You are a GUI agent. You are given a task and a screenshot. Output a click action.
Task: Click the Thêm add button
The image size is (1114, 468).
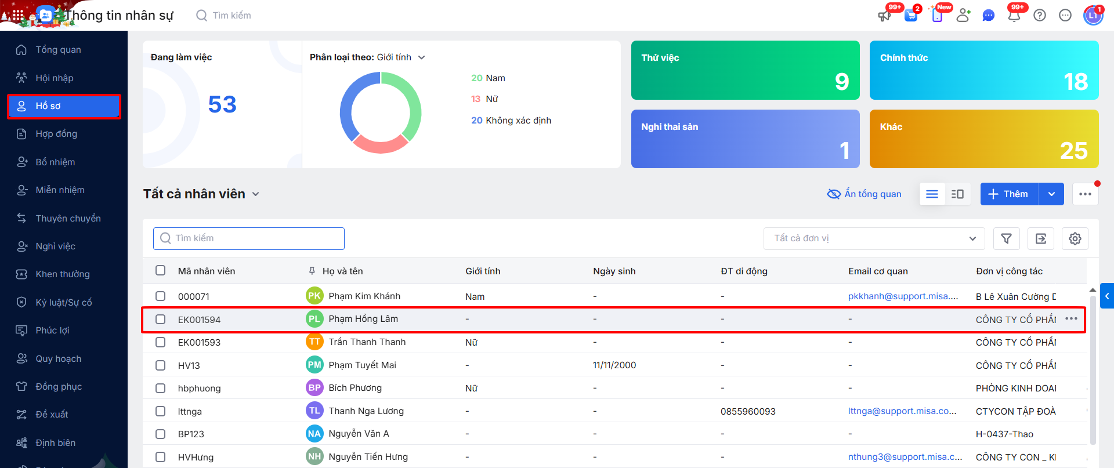pos(1009,194)
